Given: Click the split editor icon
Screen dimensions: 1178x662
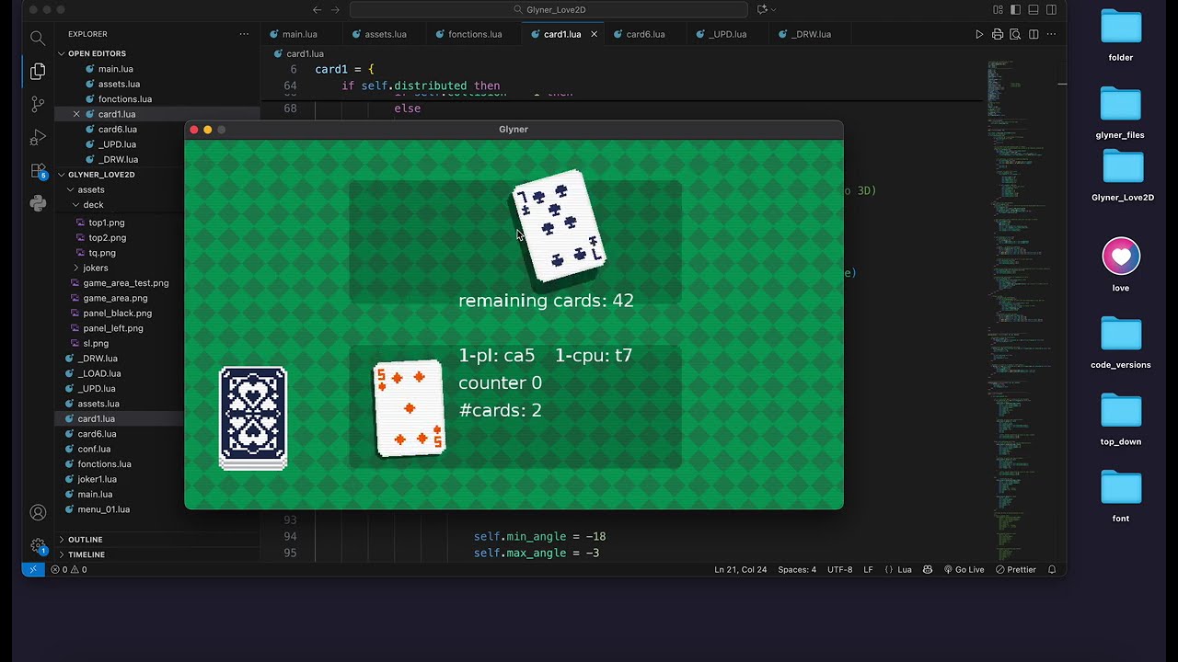Looking at the screenshot, I should point(1034,34).
